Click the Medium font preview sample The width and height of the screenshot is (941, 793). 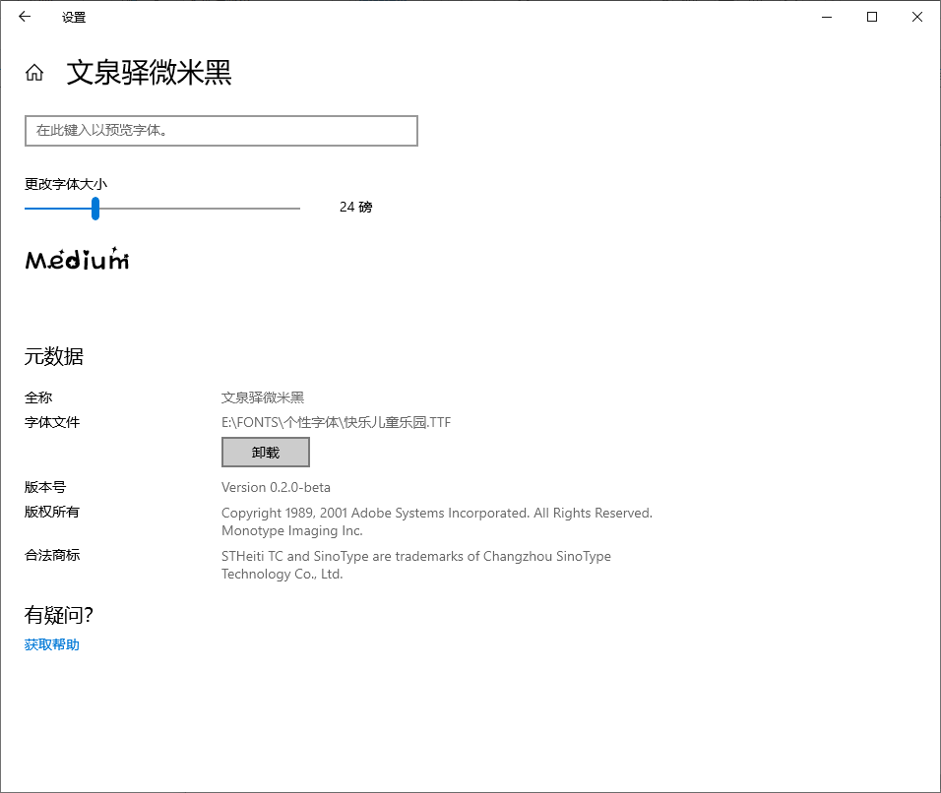point(77,259)
